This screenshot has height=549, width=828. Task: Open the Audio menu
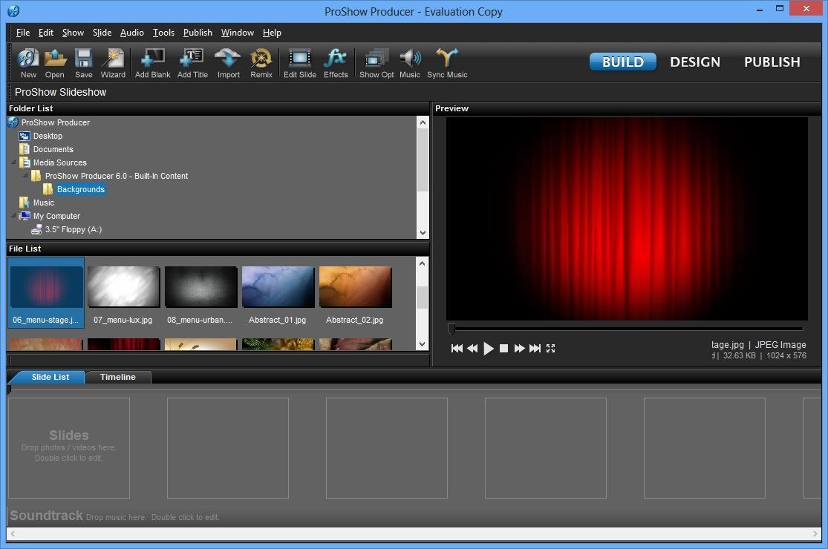132,33
